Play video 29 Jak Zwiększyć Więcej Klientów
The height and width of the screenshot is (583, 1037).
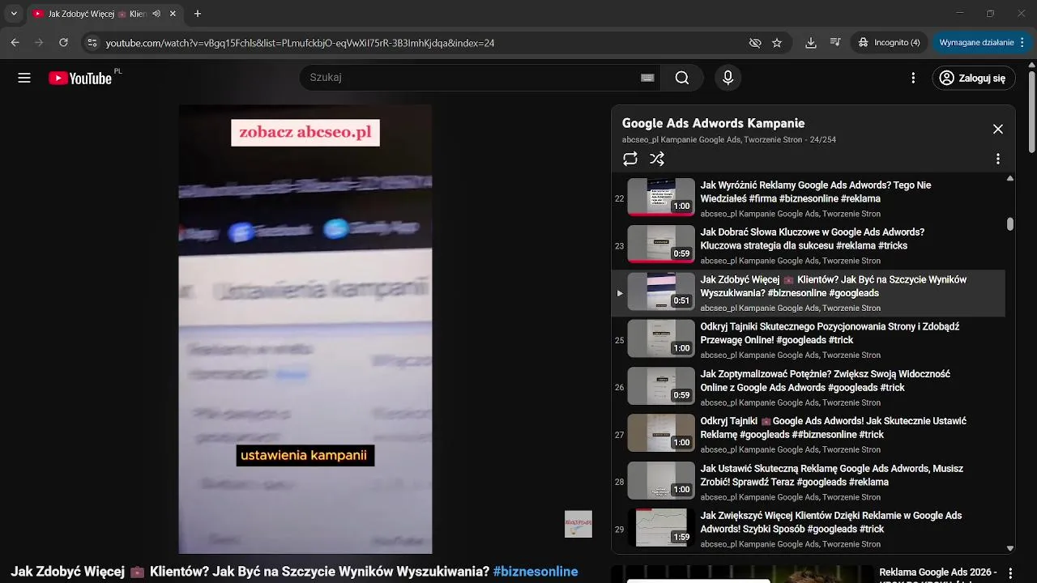point(809,529)
